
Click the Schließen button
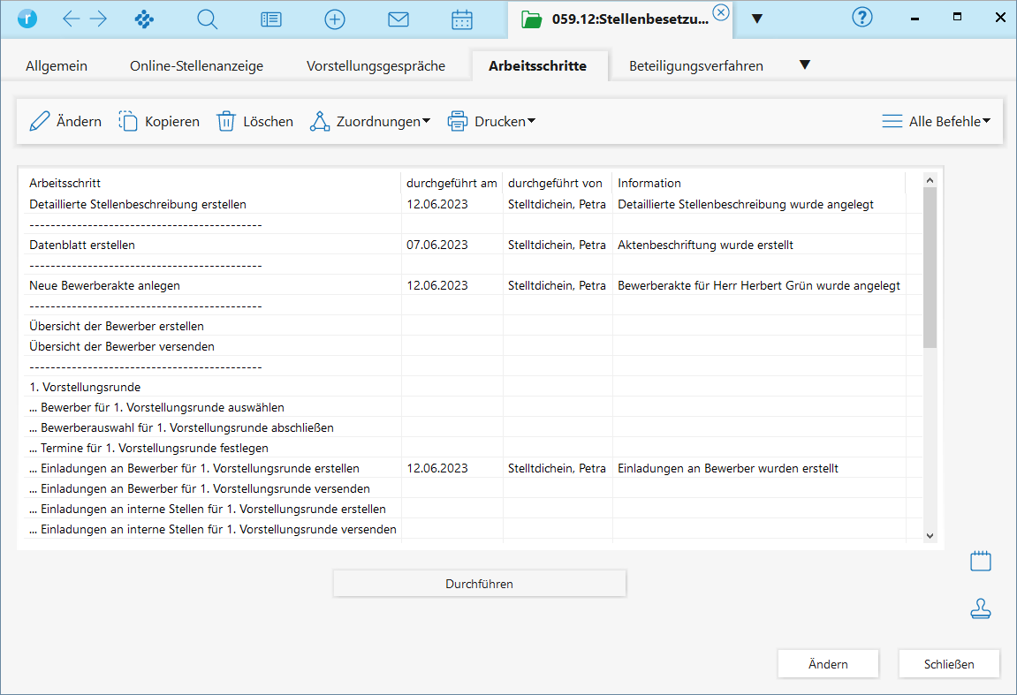949,664
